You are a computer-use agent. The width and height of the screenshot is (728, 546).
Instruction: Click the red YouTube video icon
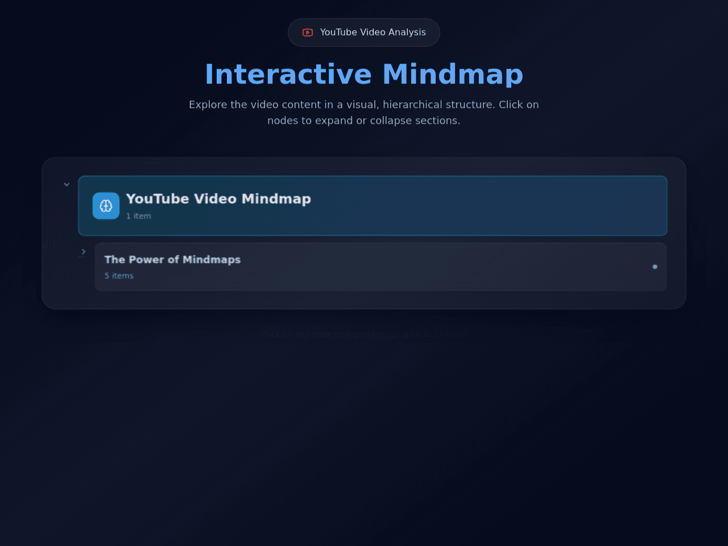tap(308, 32)
